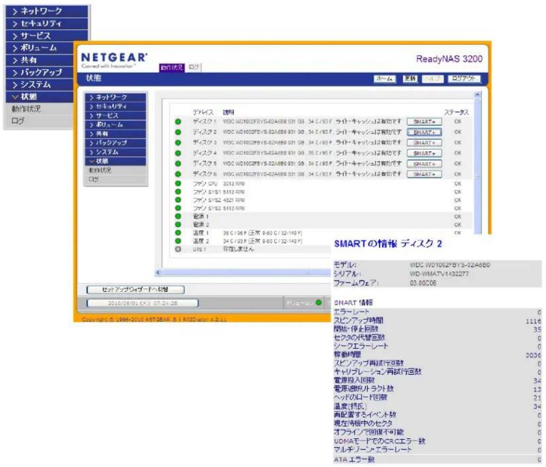Click green status icon for ディスク 5
The height and width of the screenshot is (467, 546).
[178, 164]
